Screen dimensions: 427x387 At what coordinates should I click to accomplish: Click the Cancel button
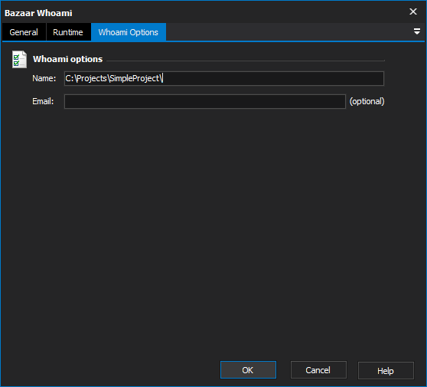click(318, 370)
